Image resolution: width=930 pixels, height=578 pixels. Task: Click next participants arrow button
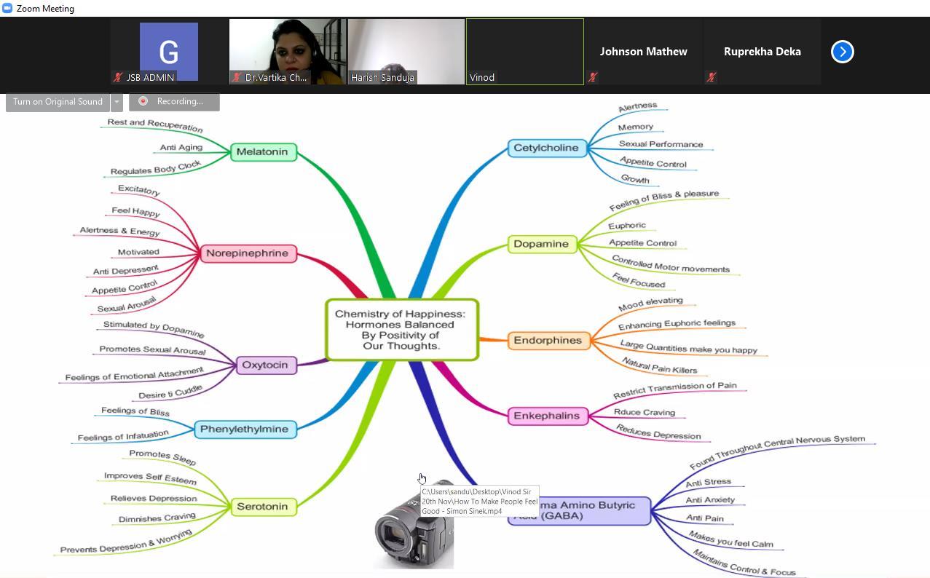(842, 52)
